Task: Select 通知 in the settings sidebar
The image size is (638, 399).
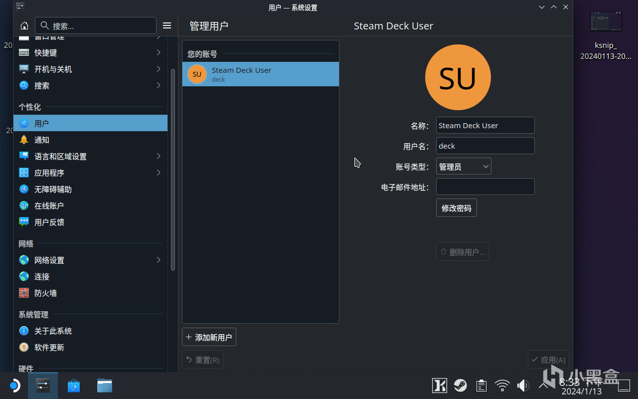Action: (x=90, y=140)
